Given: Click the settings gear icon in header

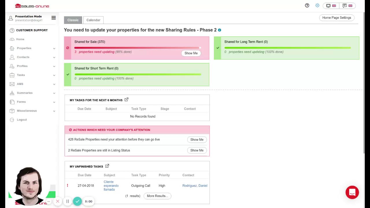Looking at the screenshot, I should click(x=317, y=5).
